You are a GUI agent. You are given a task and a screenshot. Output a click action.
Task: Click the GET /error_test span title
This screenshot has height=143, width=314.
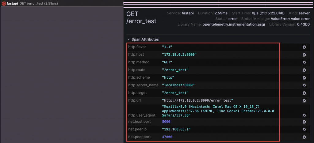(x=141, y=18)
